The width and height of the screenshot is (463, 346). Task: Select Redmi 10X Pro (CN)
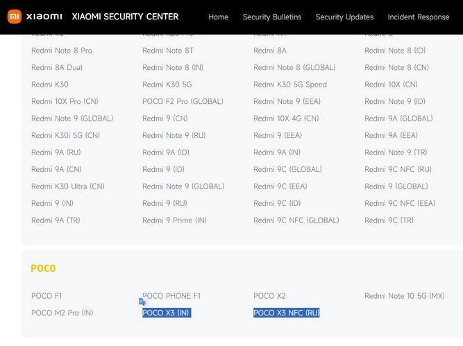[x=65, y=101]
